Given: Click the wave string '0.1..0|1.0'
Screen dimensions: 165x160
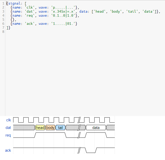Looking at the screenshot, I should [x=63, y=15].
